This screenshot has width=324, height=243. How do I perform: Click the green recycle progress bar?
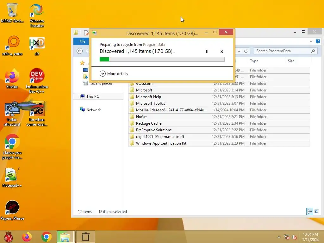pos(162,59)
